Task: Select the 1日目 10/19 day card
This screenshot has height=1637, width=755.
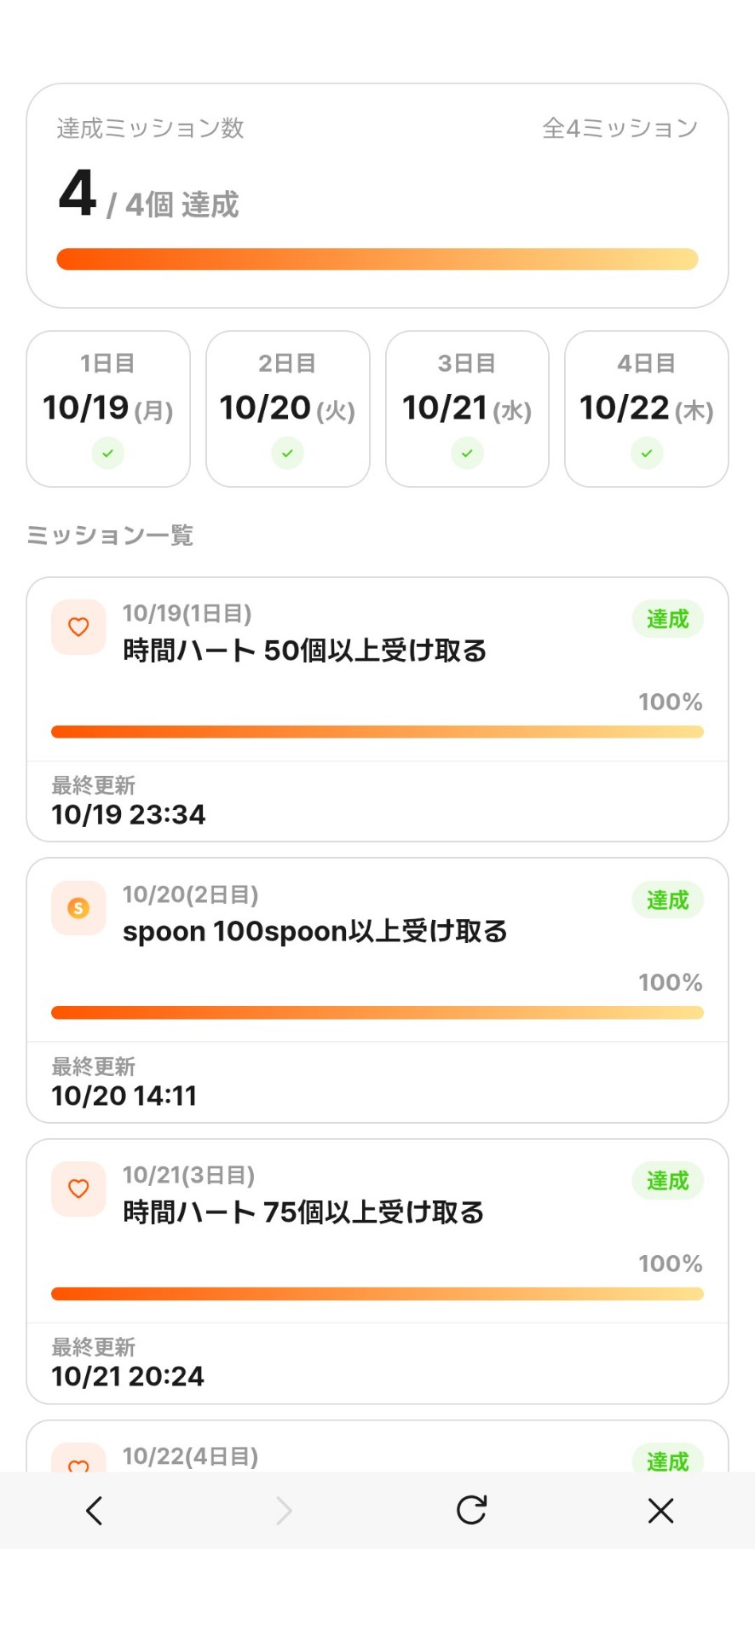Action: click(108, 408)
